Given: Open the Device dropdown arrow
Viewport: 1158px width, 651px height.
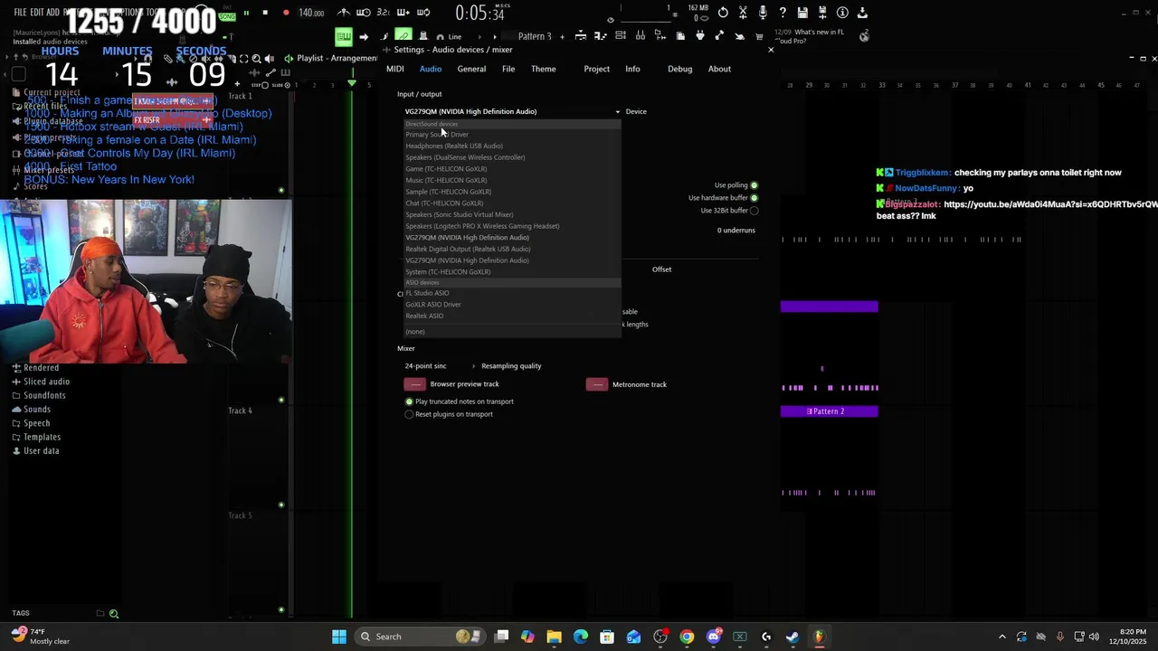Looking at the screenshot, I should click(x=618, y=112).
